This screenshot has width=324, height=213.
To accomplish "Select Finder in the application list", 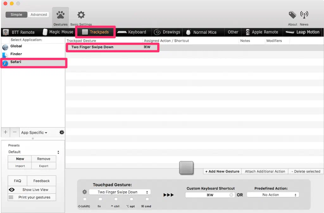I will [16, 54].
